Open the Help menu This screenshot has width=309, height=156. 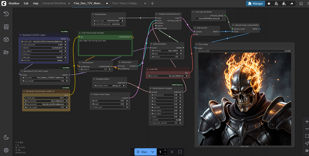coord(36,3)
